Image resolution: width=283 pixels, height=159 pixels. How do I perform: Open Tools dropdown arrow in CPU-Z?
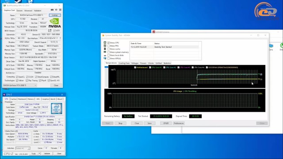39,154
